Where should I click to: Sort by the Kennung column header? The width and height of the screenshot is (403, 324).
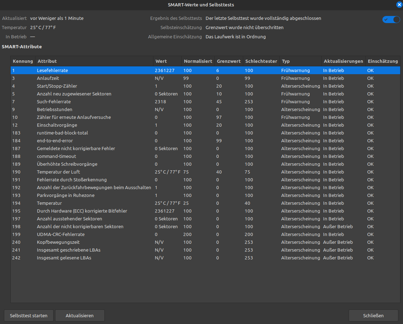23,61
